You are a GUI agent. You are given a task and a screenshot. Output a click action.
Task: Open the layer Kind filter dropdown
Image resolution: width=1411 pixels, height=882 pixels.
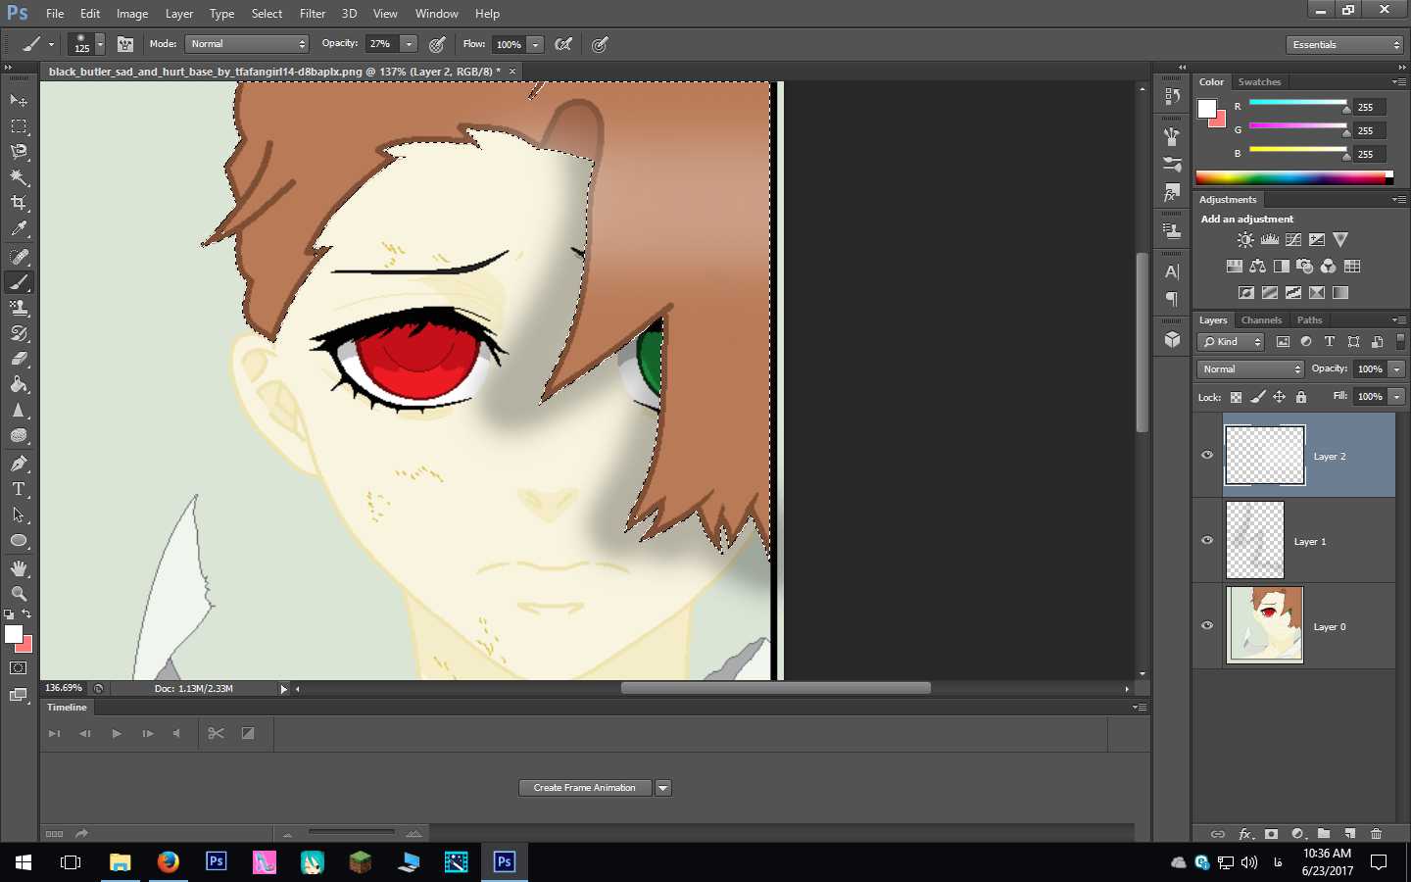[1231, 342]
